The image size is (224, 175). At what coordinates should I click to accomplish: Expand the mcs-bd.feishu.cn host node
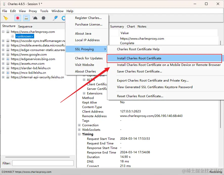click(x=3, y=73)
